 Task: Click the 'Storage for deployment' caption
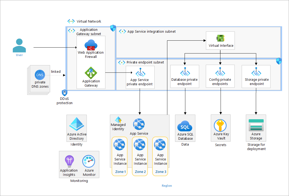tap(256, 147)
